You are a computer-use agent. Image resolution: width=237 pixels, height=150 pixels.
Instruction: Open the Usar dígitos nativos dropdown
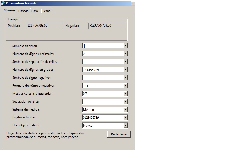click(125, 126)
